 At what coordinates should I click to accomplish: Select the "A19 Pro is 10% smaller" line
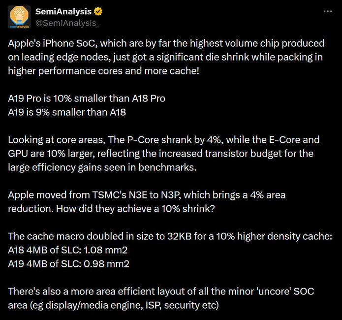(x=87, y=98)
